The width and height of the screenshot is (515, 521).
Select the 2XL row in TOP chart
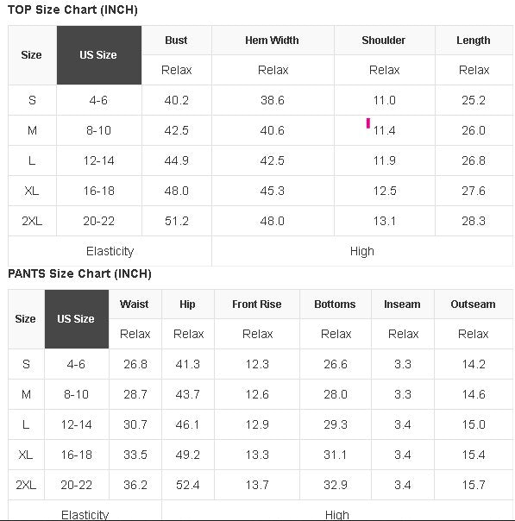[x=261, y=221]
